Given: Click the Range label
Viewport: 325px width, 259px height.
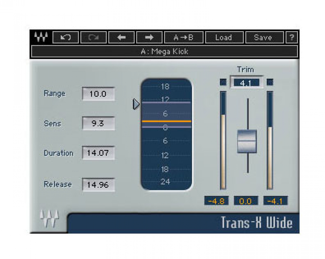Looking at the screenshot, I should (x=54, y=94).
